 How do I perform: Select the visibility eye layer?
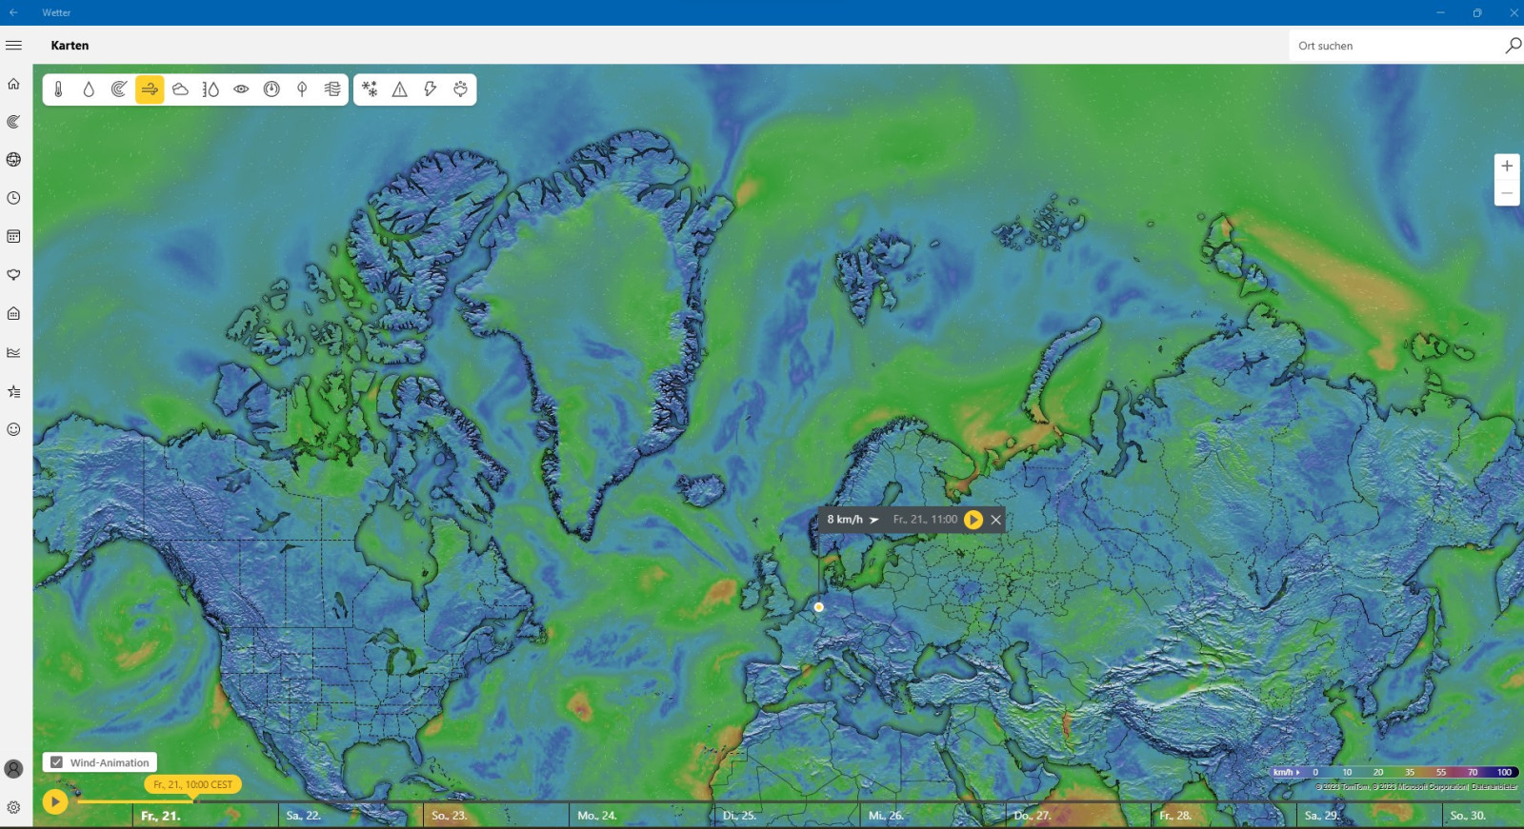(241, 89)
